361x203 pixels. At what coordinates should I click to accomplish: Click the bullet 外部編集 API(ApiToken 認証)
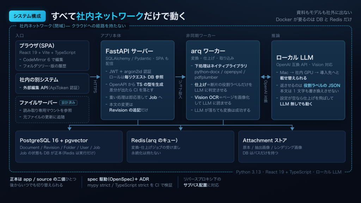pyautogui.click(x=51, y=88)
